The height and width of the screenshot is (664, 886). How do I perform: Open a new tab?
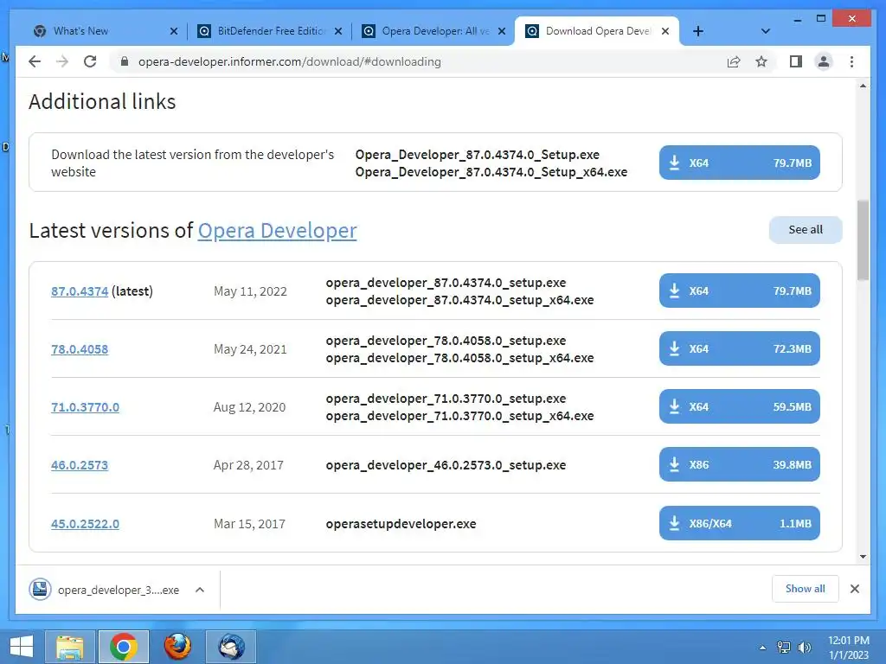pyautogui.click(x=698, y=31)
